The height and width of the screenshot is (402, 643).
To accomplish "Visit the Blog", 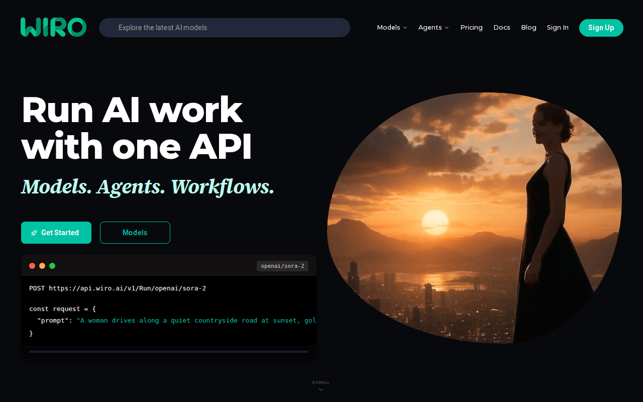I will coord(528,28).
